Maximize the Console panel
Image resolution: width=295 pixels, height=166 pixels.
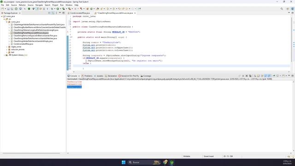pos(293,76)
